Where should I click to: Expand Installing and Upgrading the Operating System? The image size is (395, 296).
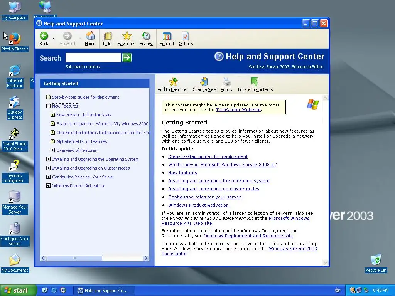pyautogui.click(x=48, y=159)
